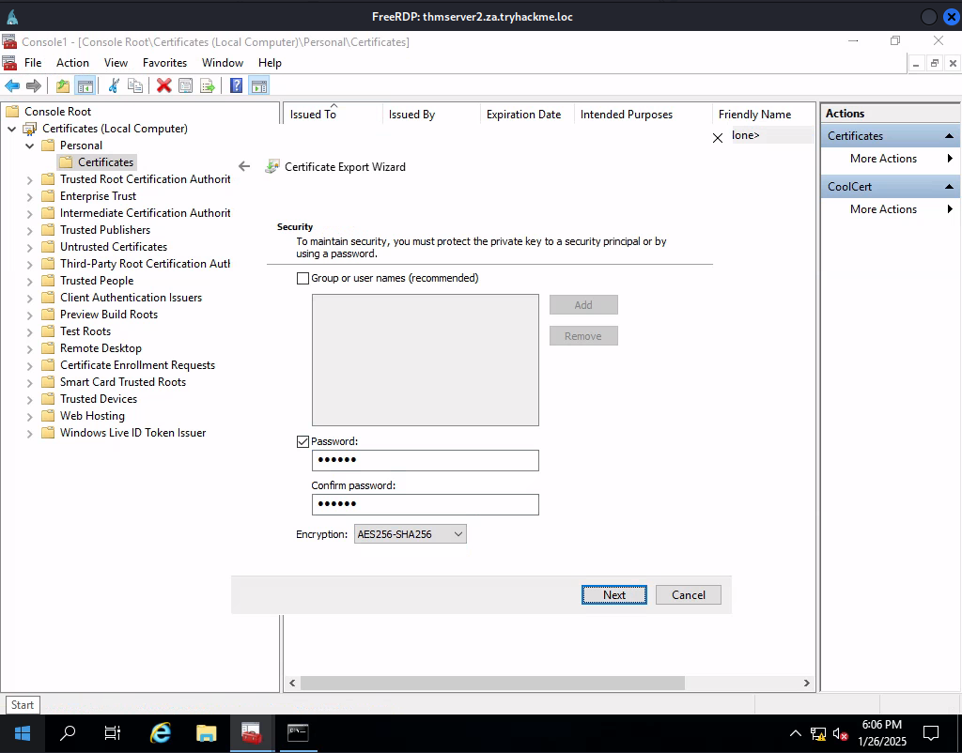
Task: Open the Action menu
Action: point(72,63)
